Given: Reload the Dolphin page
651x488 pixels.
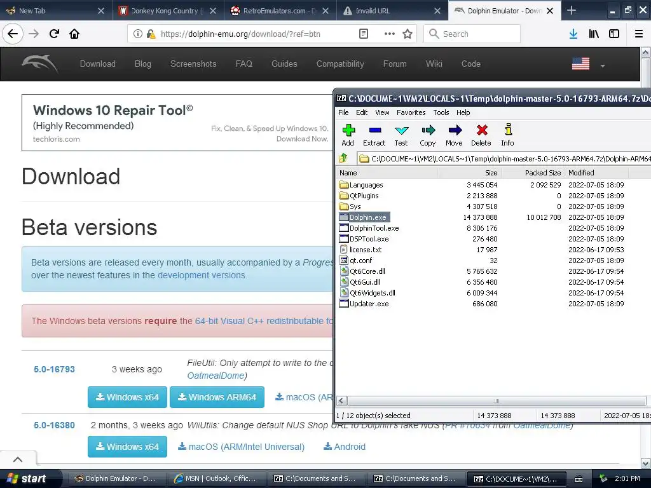Looking at the screenshot, I should (54, 34).
